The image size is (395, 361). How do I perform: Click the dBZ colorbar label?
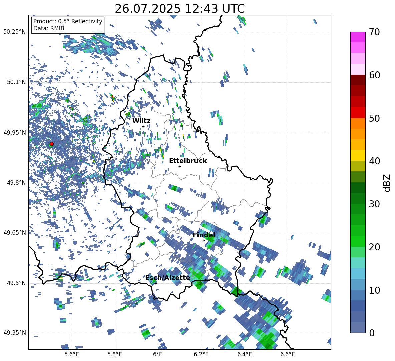387,183
